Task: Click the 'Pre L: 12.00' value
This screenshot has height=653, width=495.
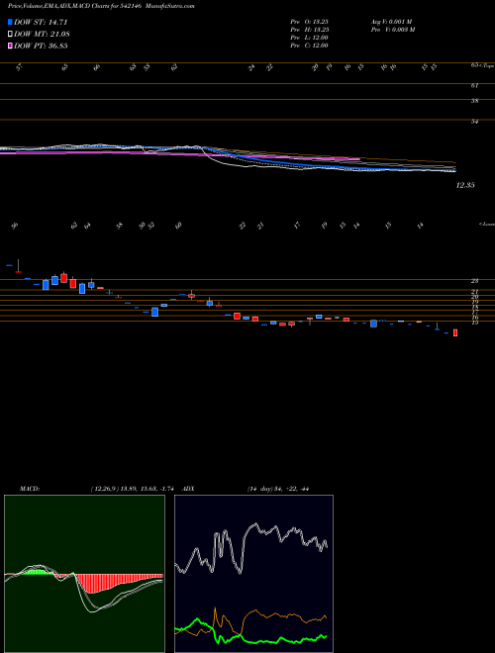Action: (x=309, y=38)
